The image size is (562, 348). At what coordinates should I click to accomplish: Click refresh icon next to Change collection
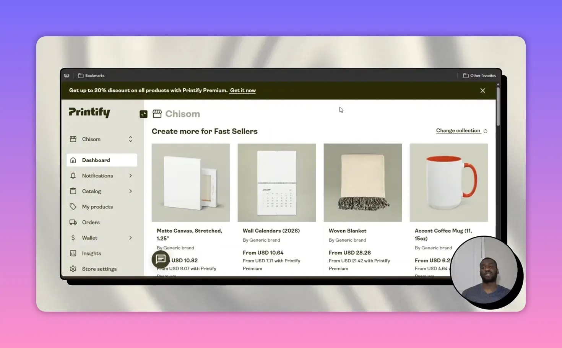pos(486,131)
